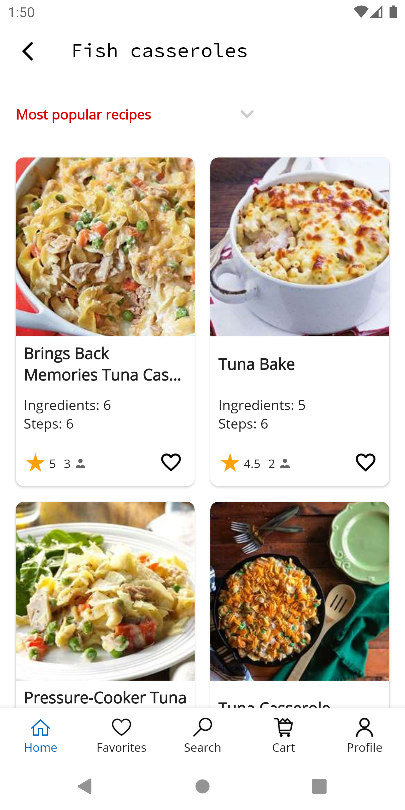Click the star rating on Brings Back Memories card
This screenshot has height=810, width=405.
[x=35, y=463]
